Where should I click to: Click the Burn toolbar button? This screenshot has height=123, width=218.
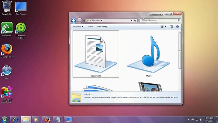[x=90, y=27]
